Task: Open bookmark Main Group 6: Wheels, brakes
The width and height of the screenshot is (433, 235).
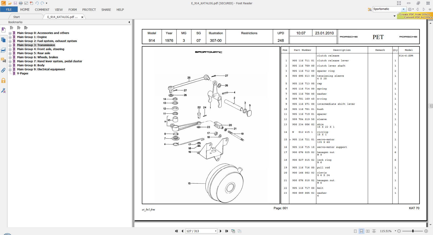Action: point(37,57)
